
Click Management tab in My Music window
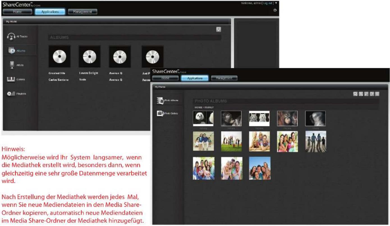coord(82,12)
